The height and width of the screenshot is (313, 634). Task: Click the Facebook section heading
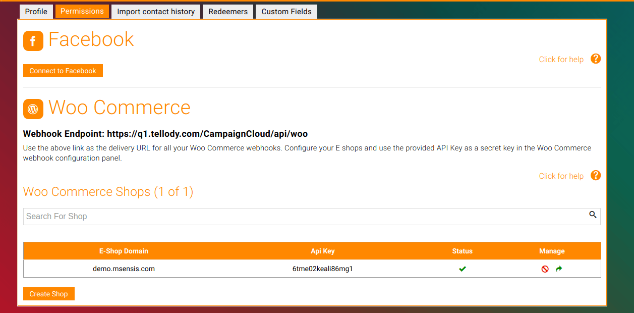click(91, 40)
